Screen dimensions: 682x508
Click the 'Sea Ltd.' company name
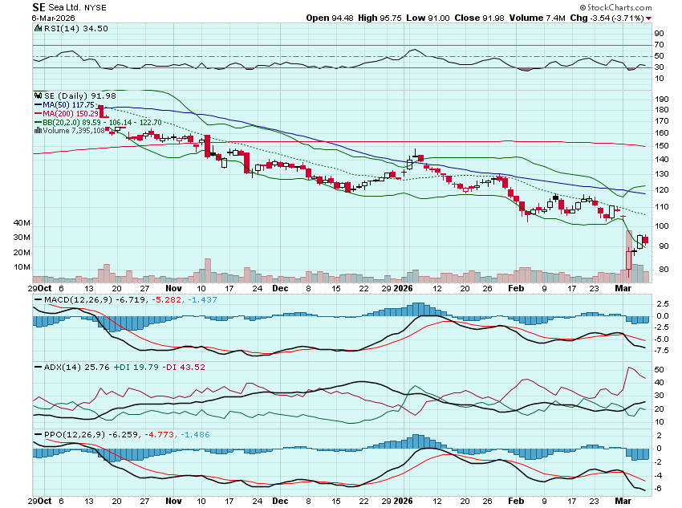coord(64,8)
